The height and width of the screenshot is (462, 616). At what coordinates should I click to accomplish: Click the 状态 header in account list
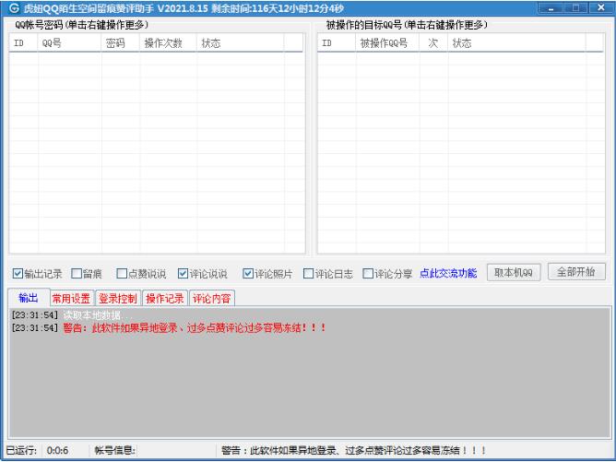(x=240, y=42)
